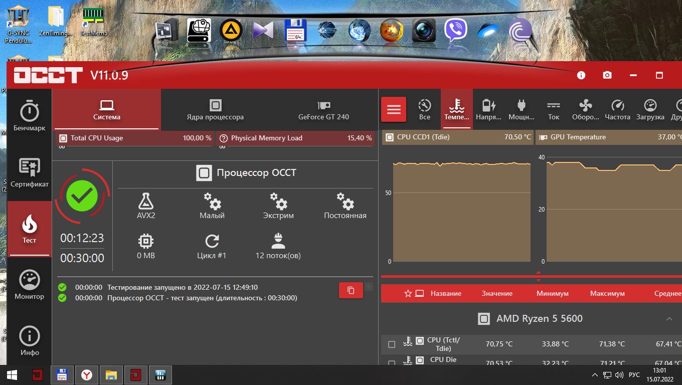Show hidden tray icons with the chevron
682x385 pixels.
pos(595,375)
